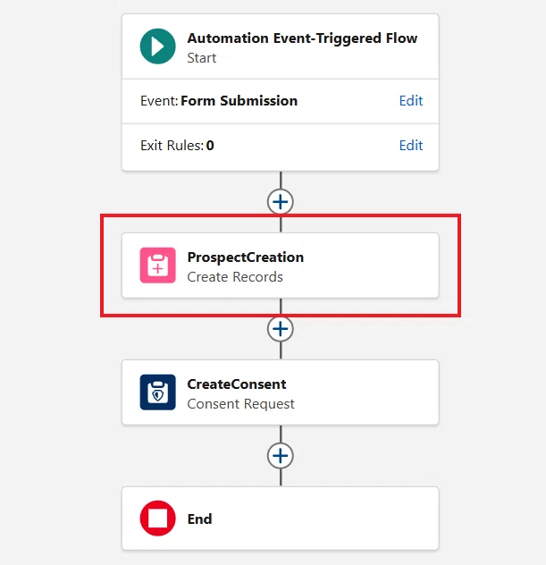Screen dimensions: 546x565
Task: Edit the Exit Rules
Action: 411,145
